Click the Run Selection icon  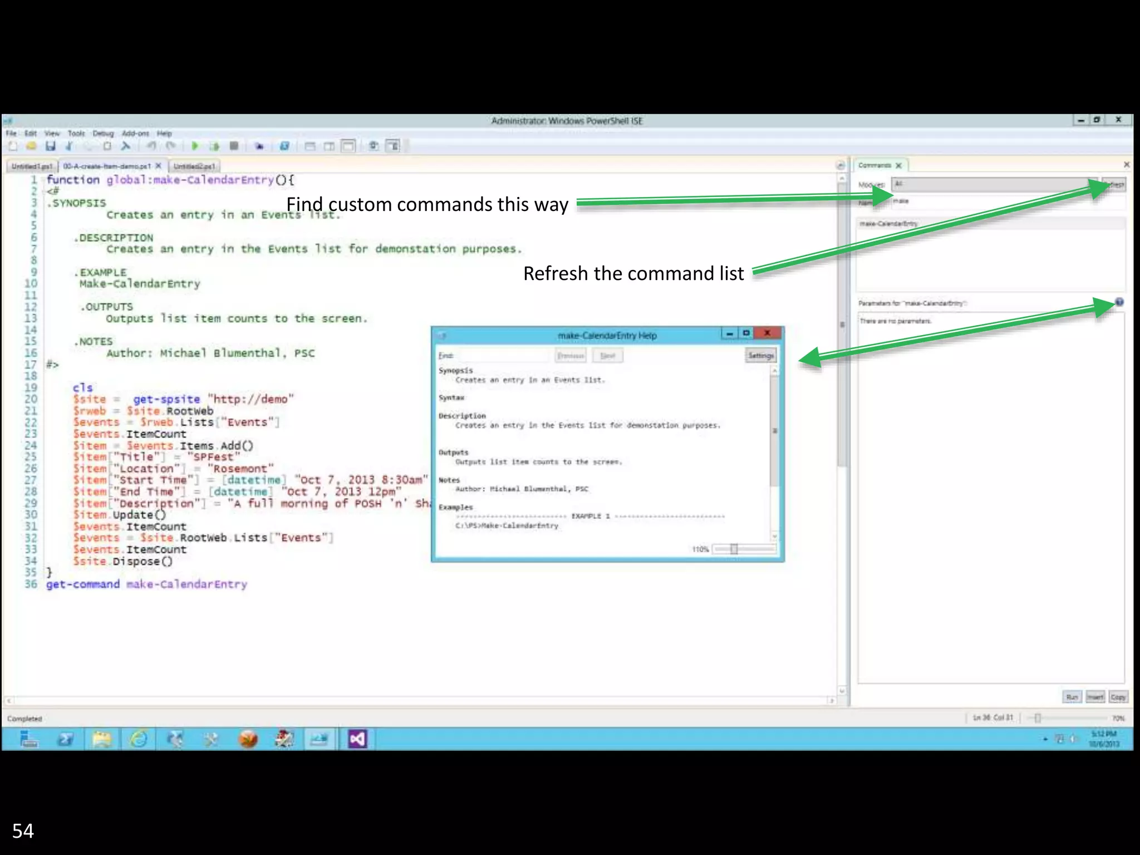pos(214,146)
